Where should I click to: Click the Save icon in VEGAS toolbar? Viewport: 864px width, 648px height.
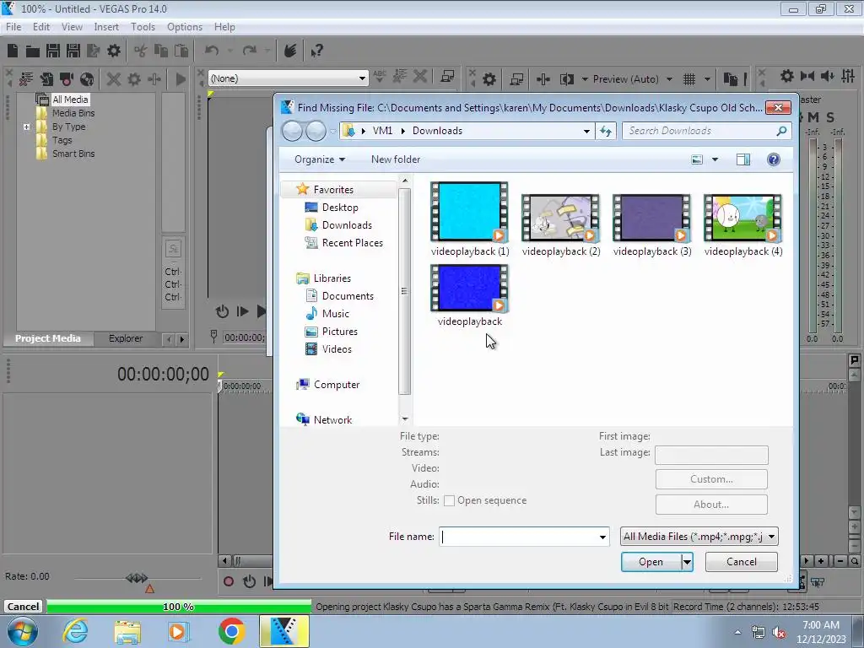pos(53,51)
